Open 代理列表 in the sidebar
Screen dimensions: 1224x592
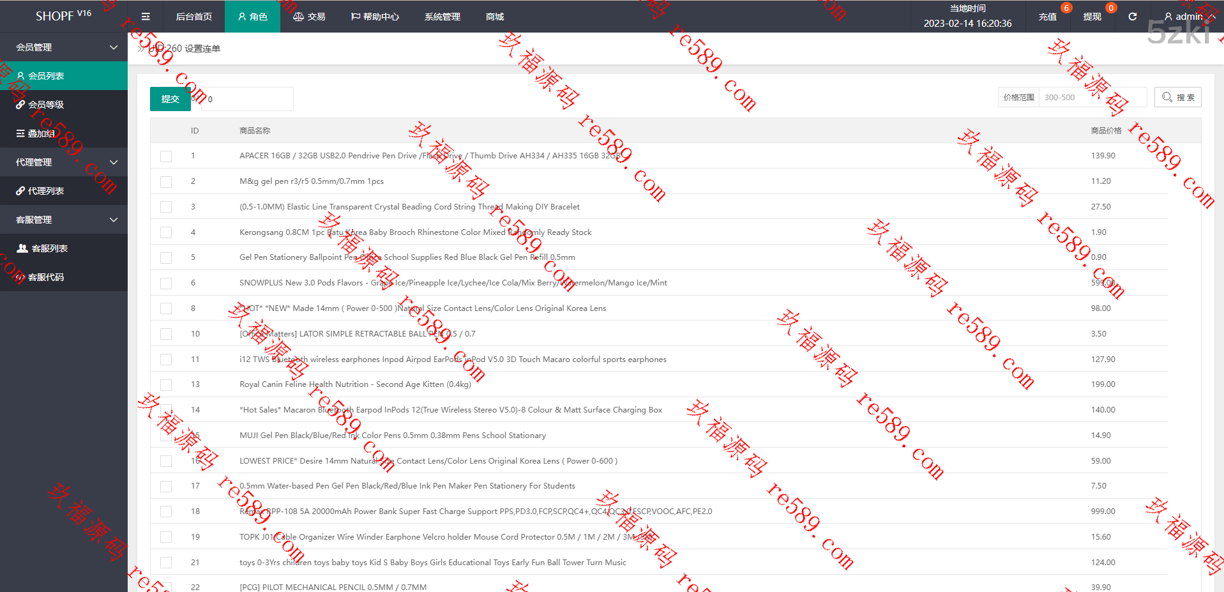coord(46,191)
